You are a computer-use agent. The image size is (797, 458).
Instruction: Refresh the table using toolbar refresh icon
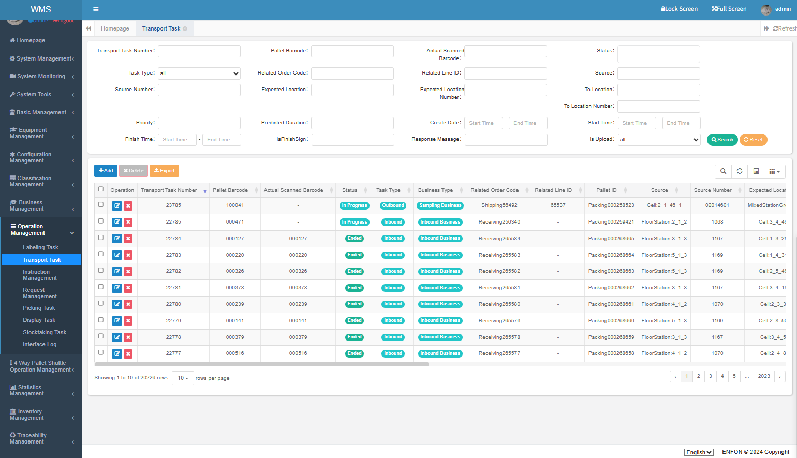[x=740, y=171]
